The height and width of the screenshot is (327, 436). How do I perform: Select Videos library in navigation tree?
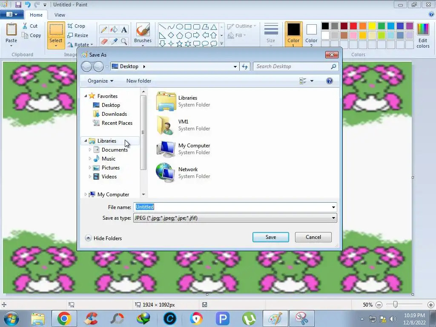point(109,177)
